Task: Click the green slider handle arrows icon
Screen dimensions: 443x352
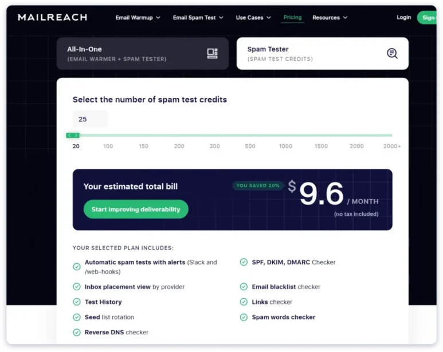Action: (73, 135)
